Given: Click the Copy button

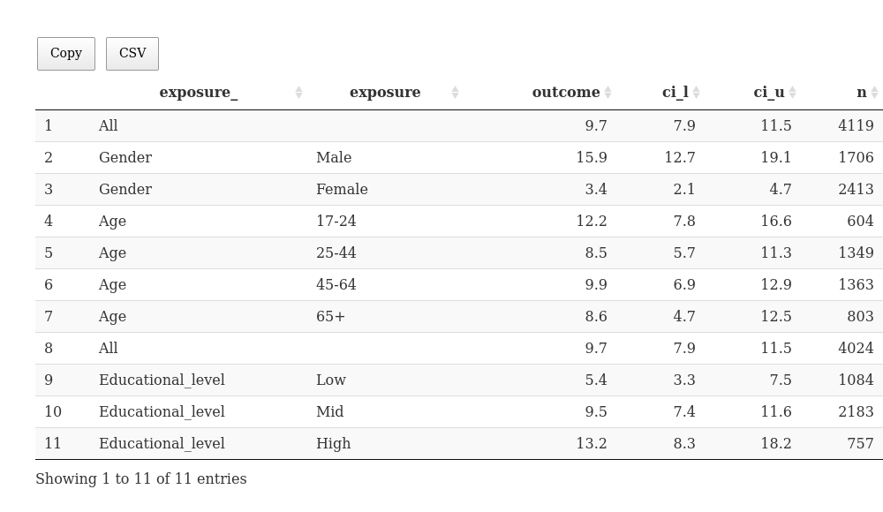Looking at the screenshot, I should coord(66,54).
